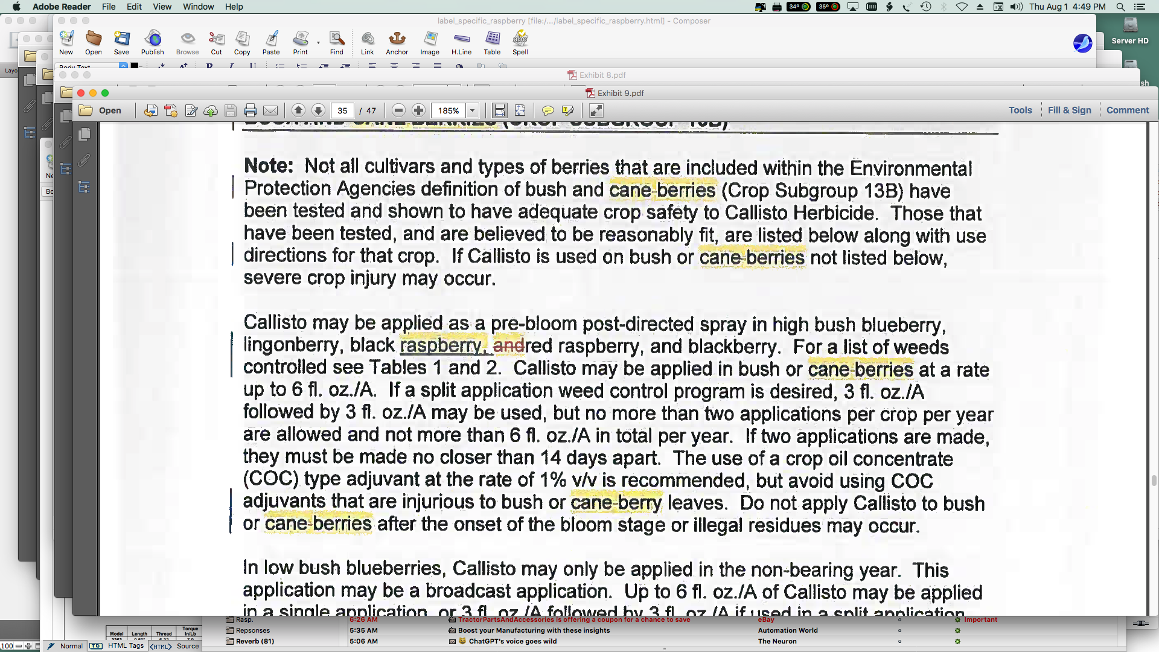Select the highlight text tool
1159x652 pixels.
click(x=567, y=110)
